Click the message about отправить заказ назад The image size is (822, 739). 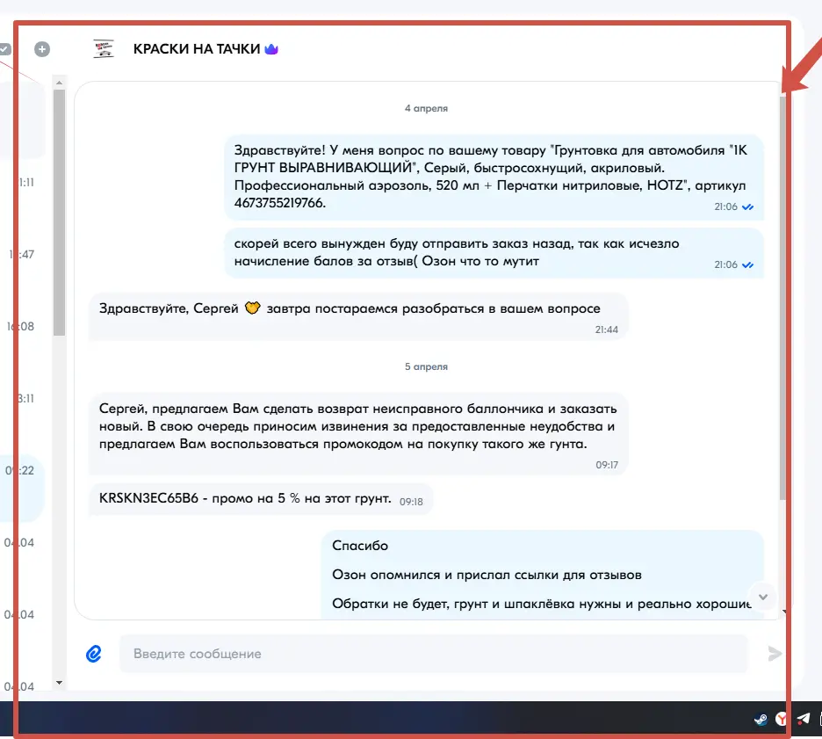(494, 253)
